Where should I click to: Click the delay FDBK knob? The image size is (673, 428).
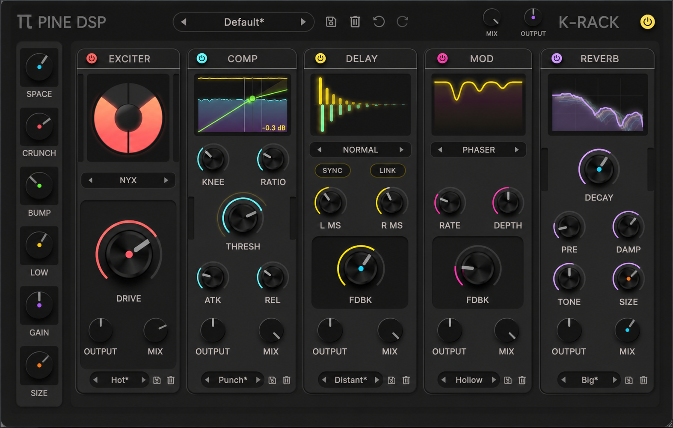[361, 268]
